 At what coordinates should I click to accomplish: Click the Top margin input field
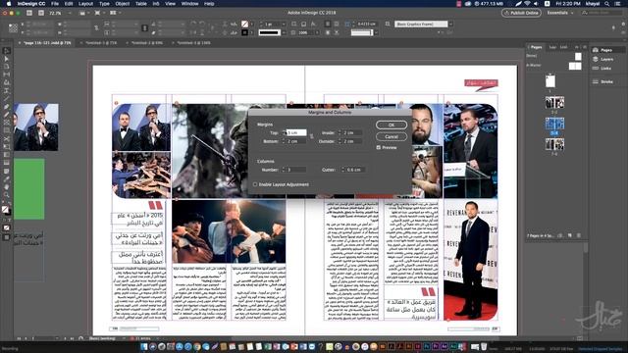[x=296, y=132]
